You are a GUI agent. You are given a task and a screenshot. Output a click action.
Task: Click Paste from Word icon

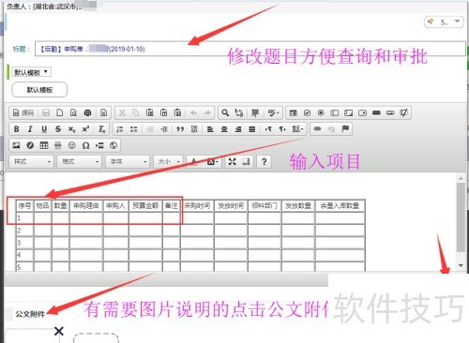(177, 112)
